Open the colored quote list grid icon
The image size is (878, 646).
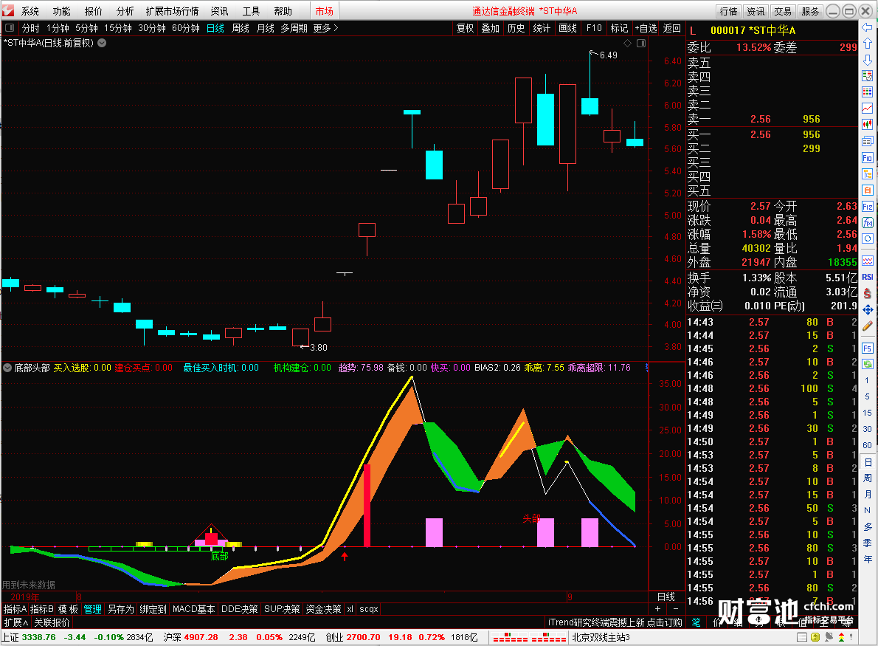click(868, 92)
